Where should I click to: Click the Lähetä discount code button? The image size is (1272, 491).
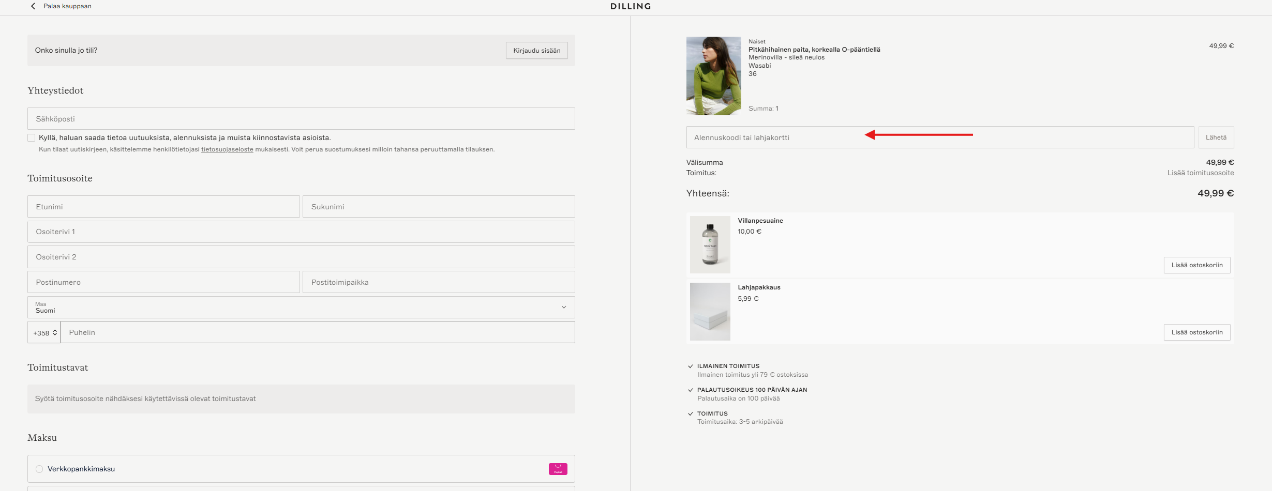pyautogui.click(x=1216, y=137)
